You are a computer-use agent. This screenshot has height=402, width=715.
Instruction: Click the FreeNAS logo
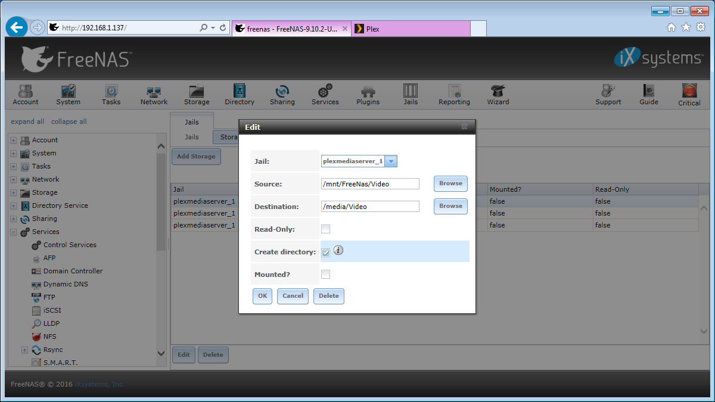[76, 58]
